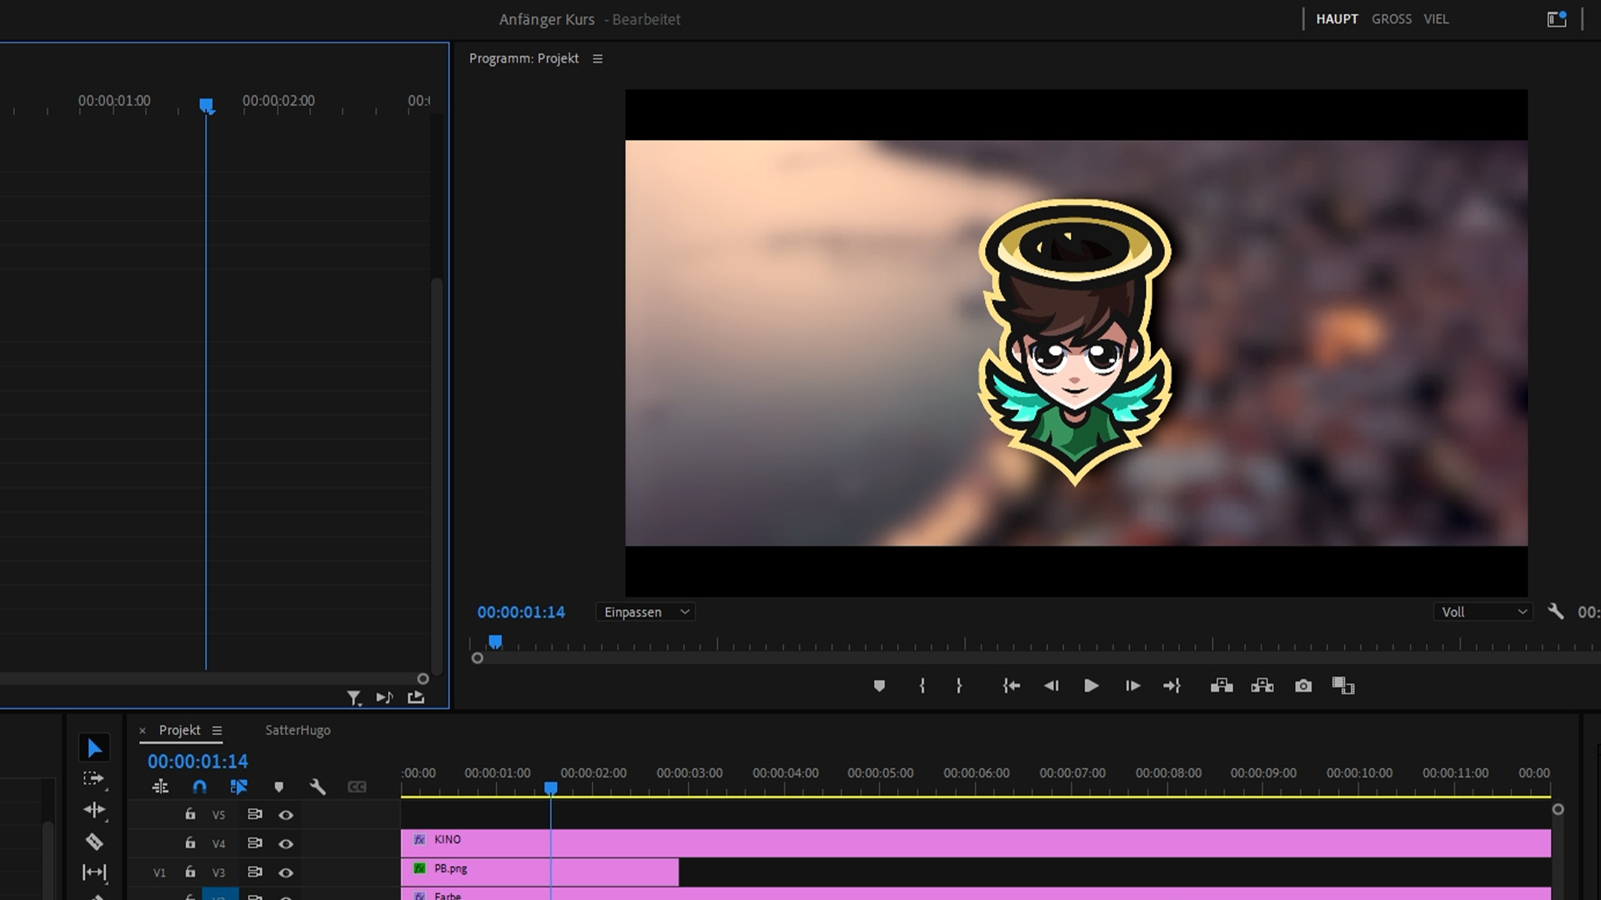Mark Out point in Program monitor

coord(959,686)
